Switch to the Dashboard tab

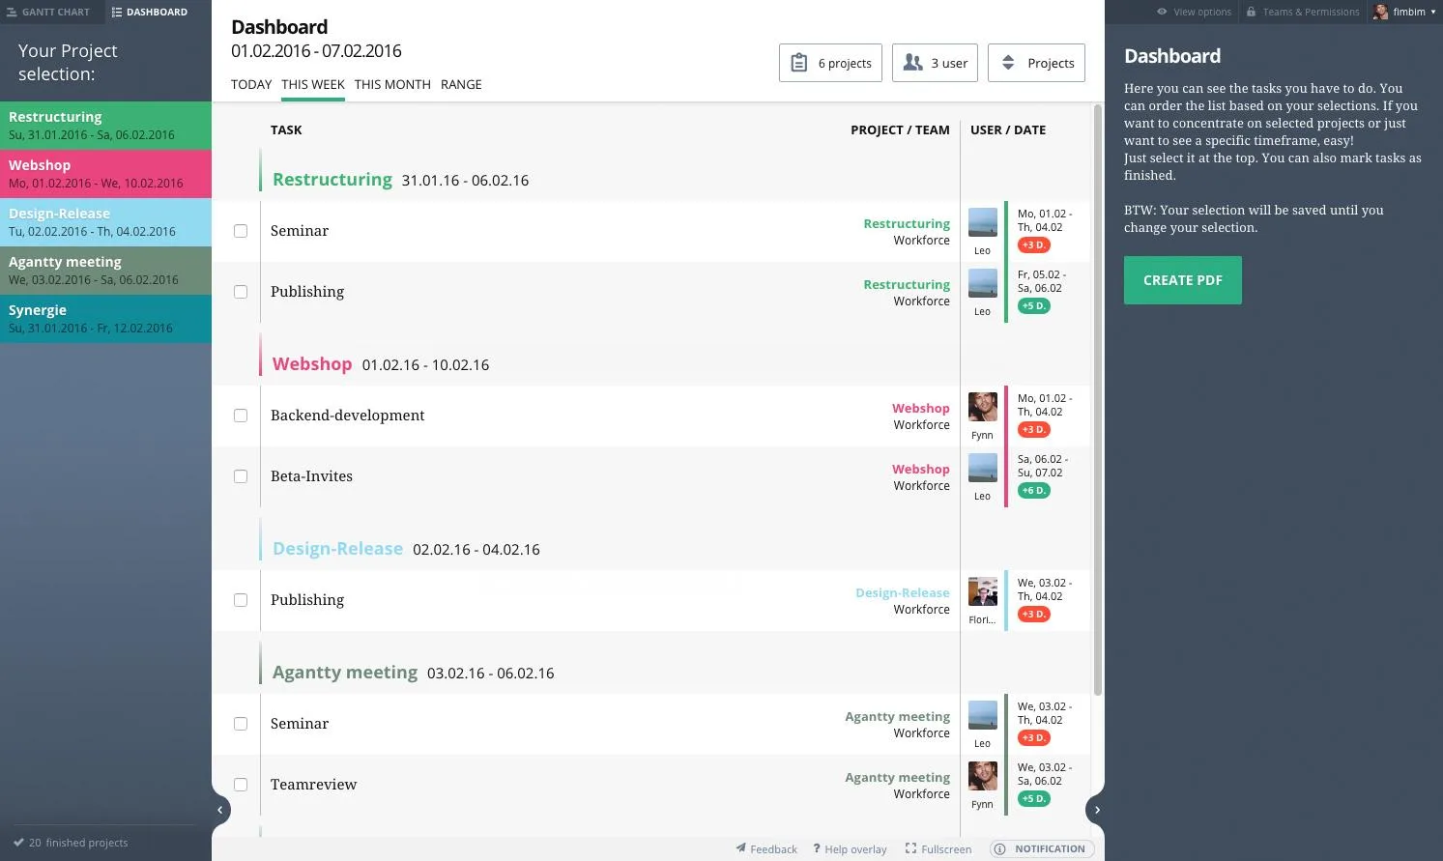coord(150,12)
